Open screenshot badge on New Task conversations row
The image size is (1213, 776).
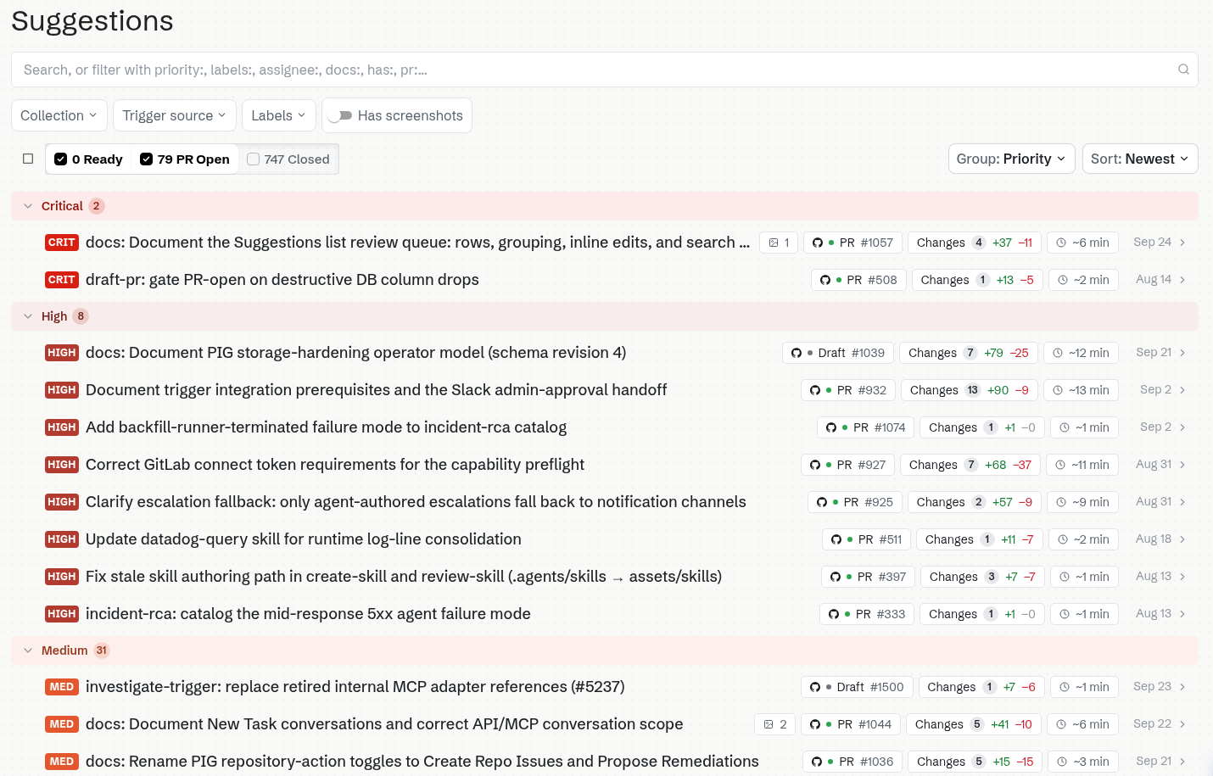[x=774, y=724]
